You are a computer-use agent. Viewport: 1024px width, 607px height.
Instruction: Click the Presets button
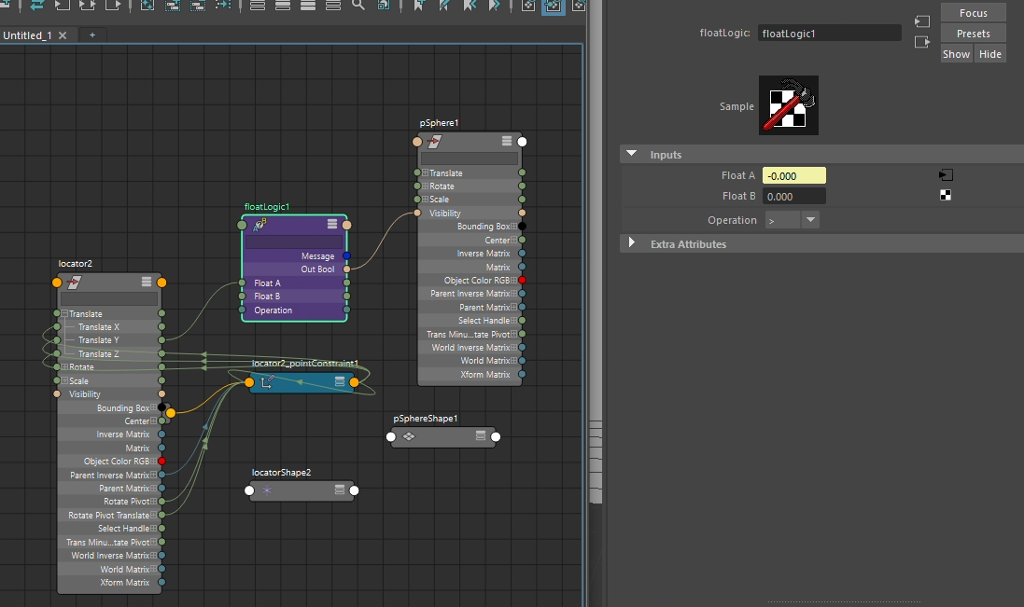coord(973,34)
